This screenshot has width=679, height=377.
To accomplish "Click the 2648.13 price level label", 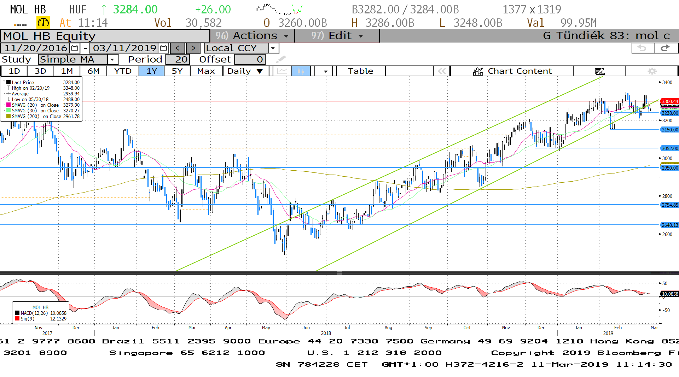I will click(x=670, y=225).
